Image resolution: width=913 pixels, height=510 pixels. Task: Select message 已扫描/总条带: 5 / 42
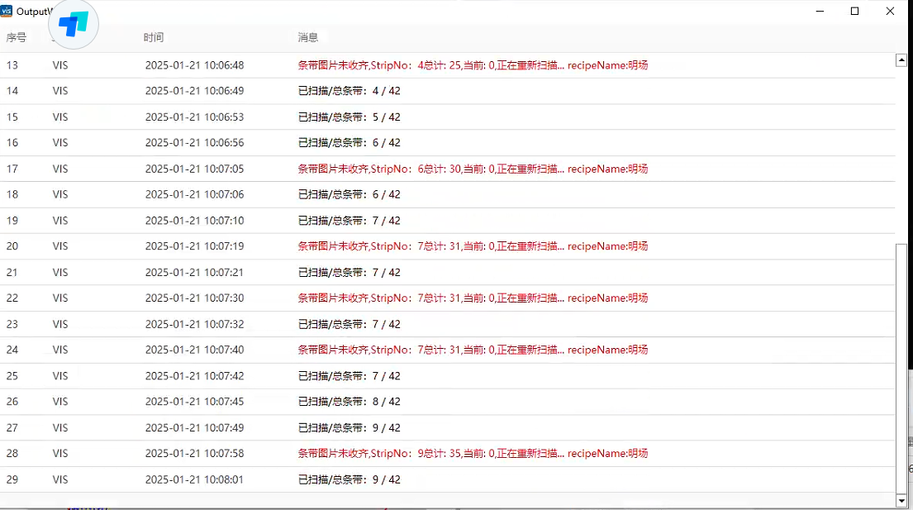point(350,117)
